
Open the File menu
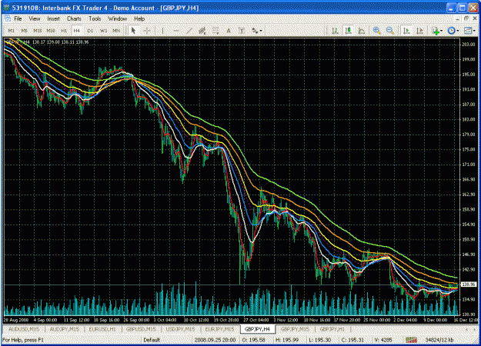tap(18, 18)
